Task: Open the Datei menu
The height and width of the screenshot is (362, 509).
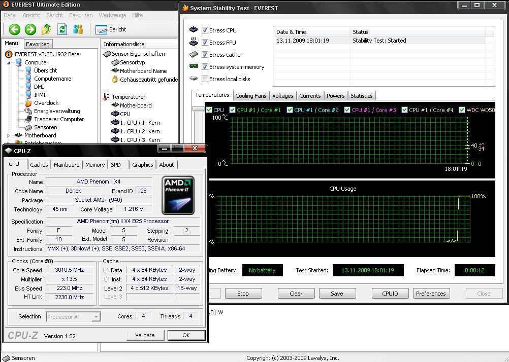Action: (x=10, y=15)
